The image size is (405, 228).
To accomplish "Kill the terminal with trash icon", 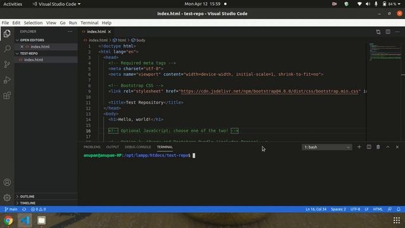I will 378,147.
